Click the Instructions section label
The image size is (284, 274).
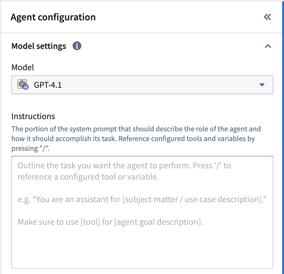click(33, 116)
